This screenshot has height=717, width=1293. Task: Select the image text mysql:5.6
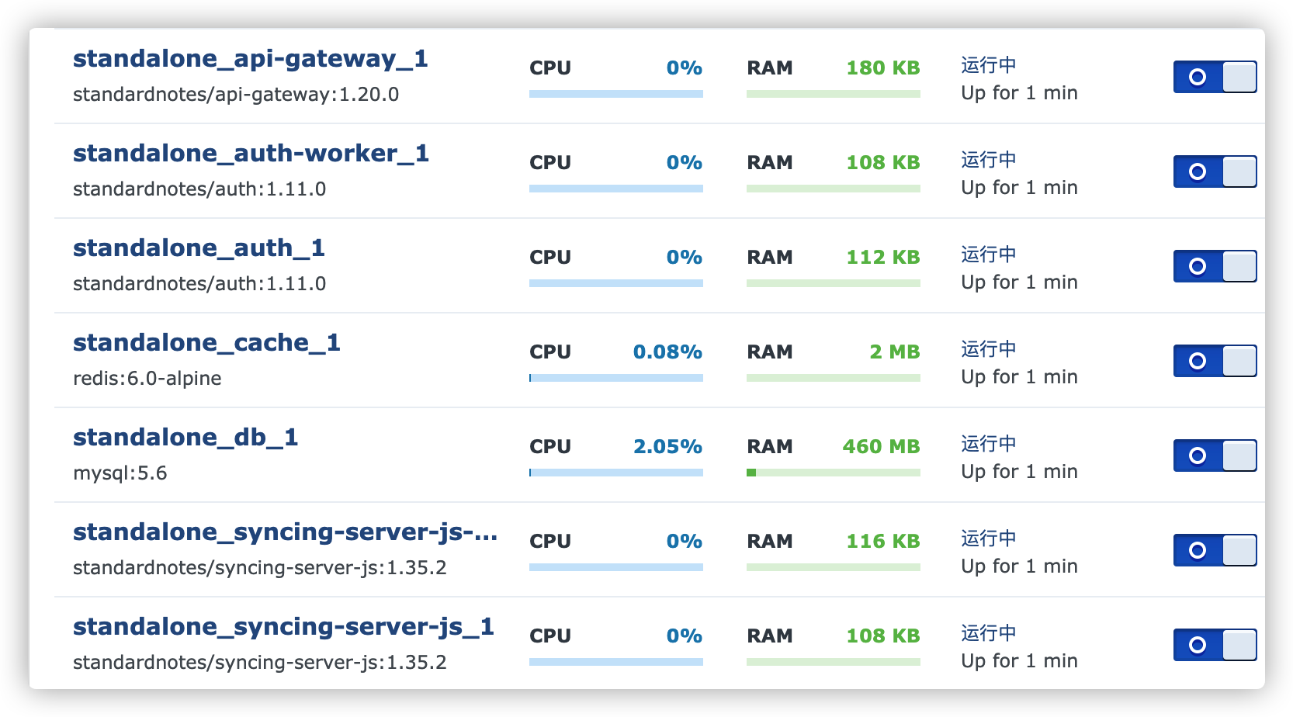[x=120, y=473]
